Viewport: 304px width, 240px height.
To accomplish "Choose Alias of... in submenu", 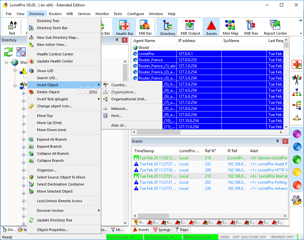I will click(132, 125).
